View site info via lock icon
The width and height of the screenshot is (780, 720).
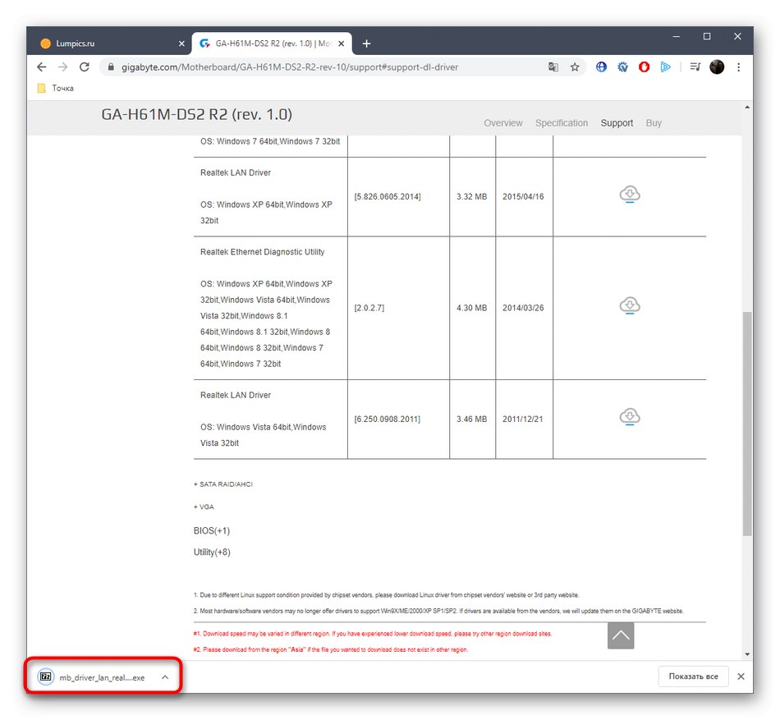click(x=111, y=67)
